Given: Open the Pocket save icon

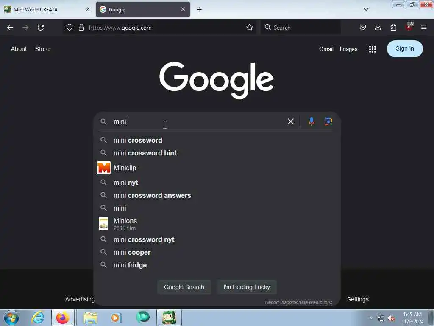Looking at the screenshot, I should click(x=363, y=28).
